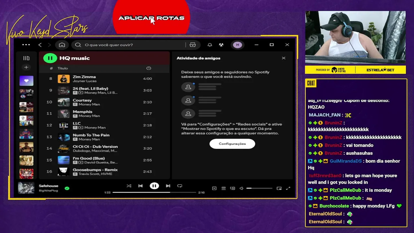
Task: Go forward with the right arrow
Action: (x=49, y=45)
